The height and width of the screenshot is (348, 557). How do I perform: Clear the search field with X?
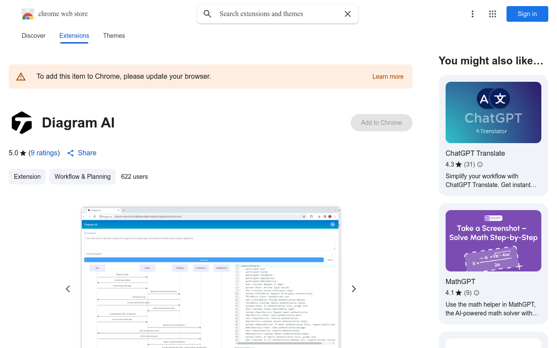(348, 14)
